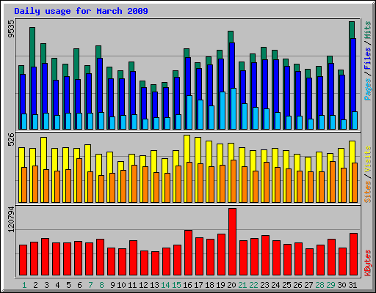Click day label 8 on the x-axis
The width and height of the screenshot is (376, 293).
(x=101, y=285)
